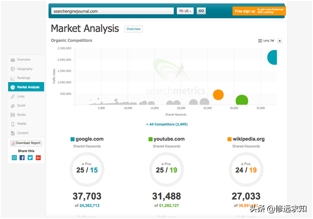Screen dimensions: 313x219
Task: Open the Links chain icon
Action: pyautogui.click(x=13, y=97)
